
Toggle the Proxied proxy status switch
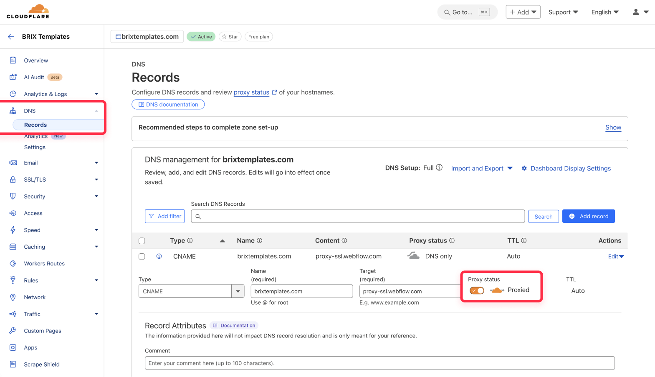[477, 290]
